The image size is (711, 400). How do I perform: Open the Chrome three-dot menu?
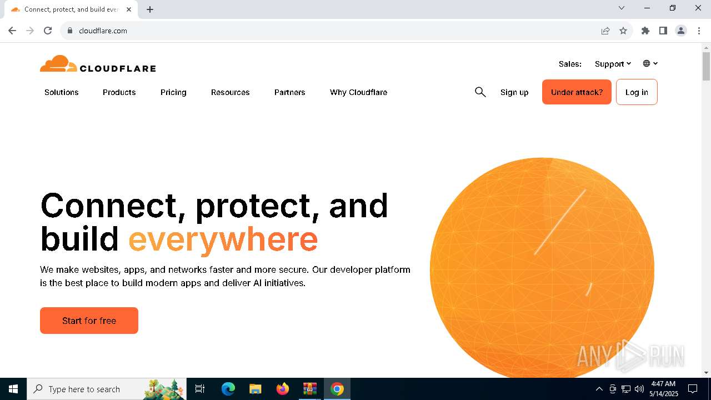click(699, 31)
